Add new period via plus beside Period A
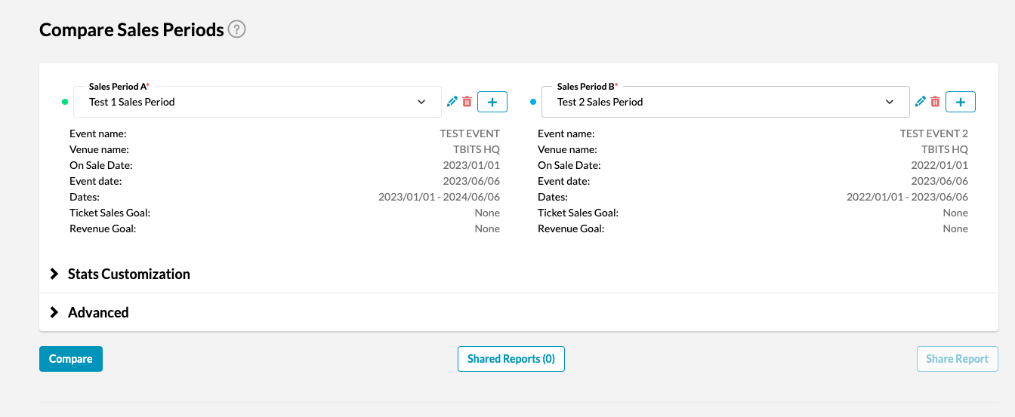Image resolution: width=1015 pixels, height=417 pixels. click(x=492, y=102)
